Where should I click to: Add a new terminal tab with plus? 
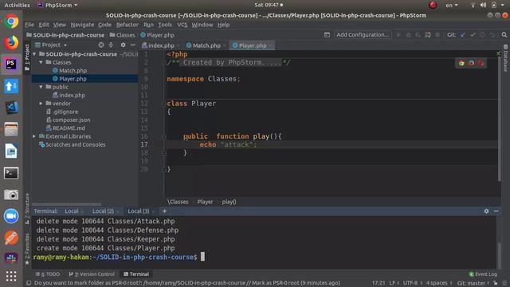(165, 211)
